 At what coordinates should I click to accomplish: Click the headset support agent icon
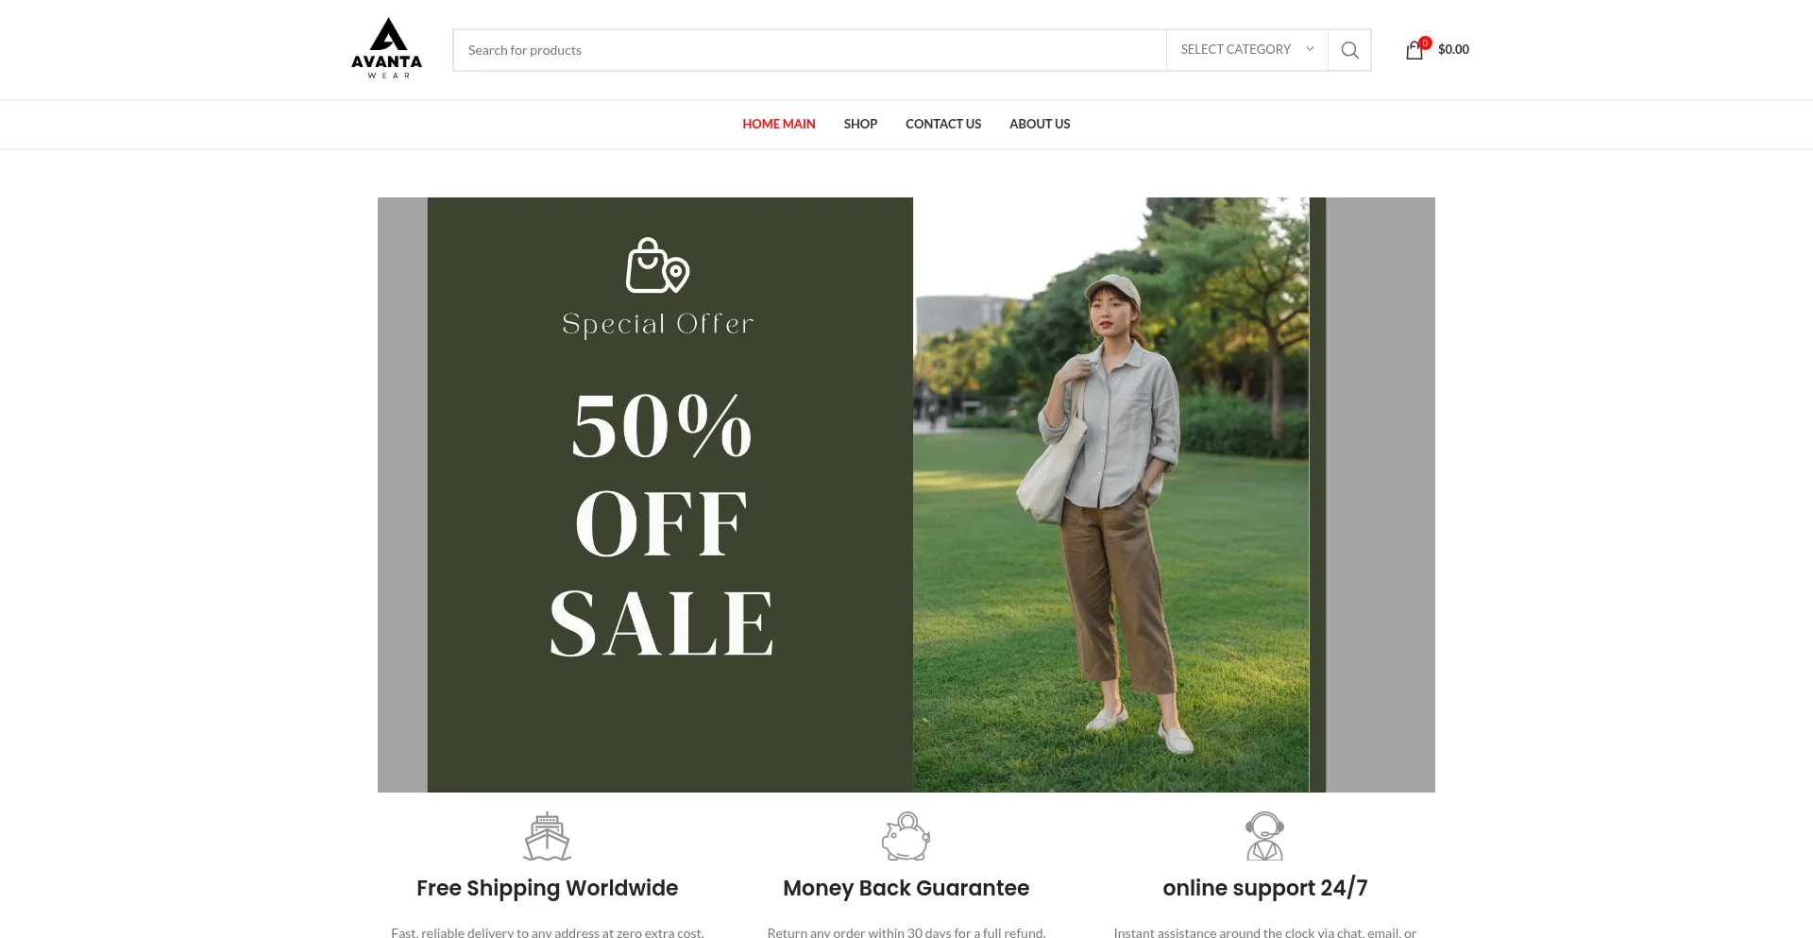coord(1264,836)
